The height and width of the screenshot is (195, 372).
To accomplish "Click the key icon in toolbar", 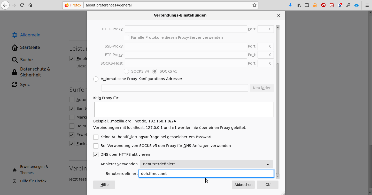I will click(348, 5).
